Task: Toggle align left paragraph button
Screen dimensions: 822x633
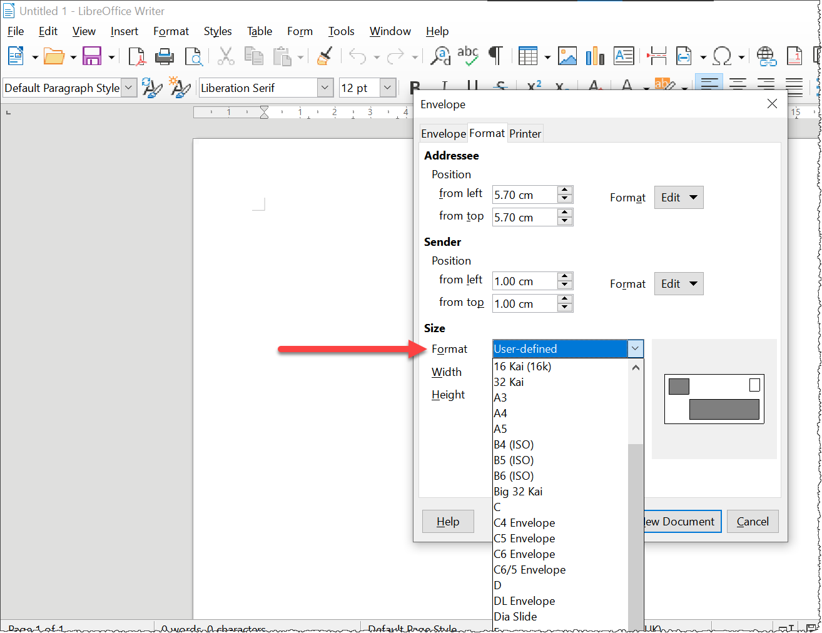Action: [x=709, y=85]
